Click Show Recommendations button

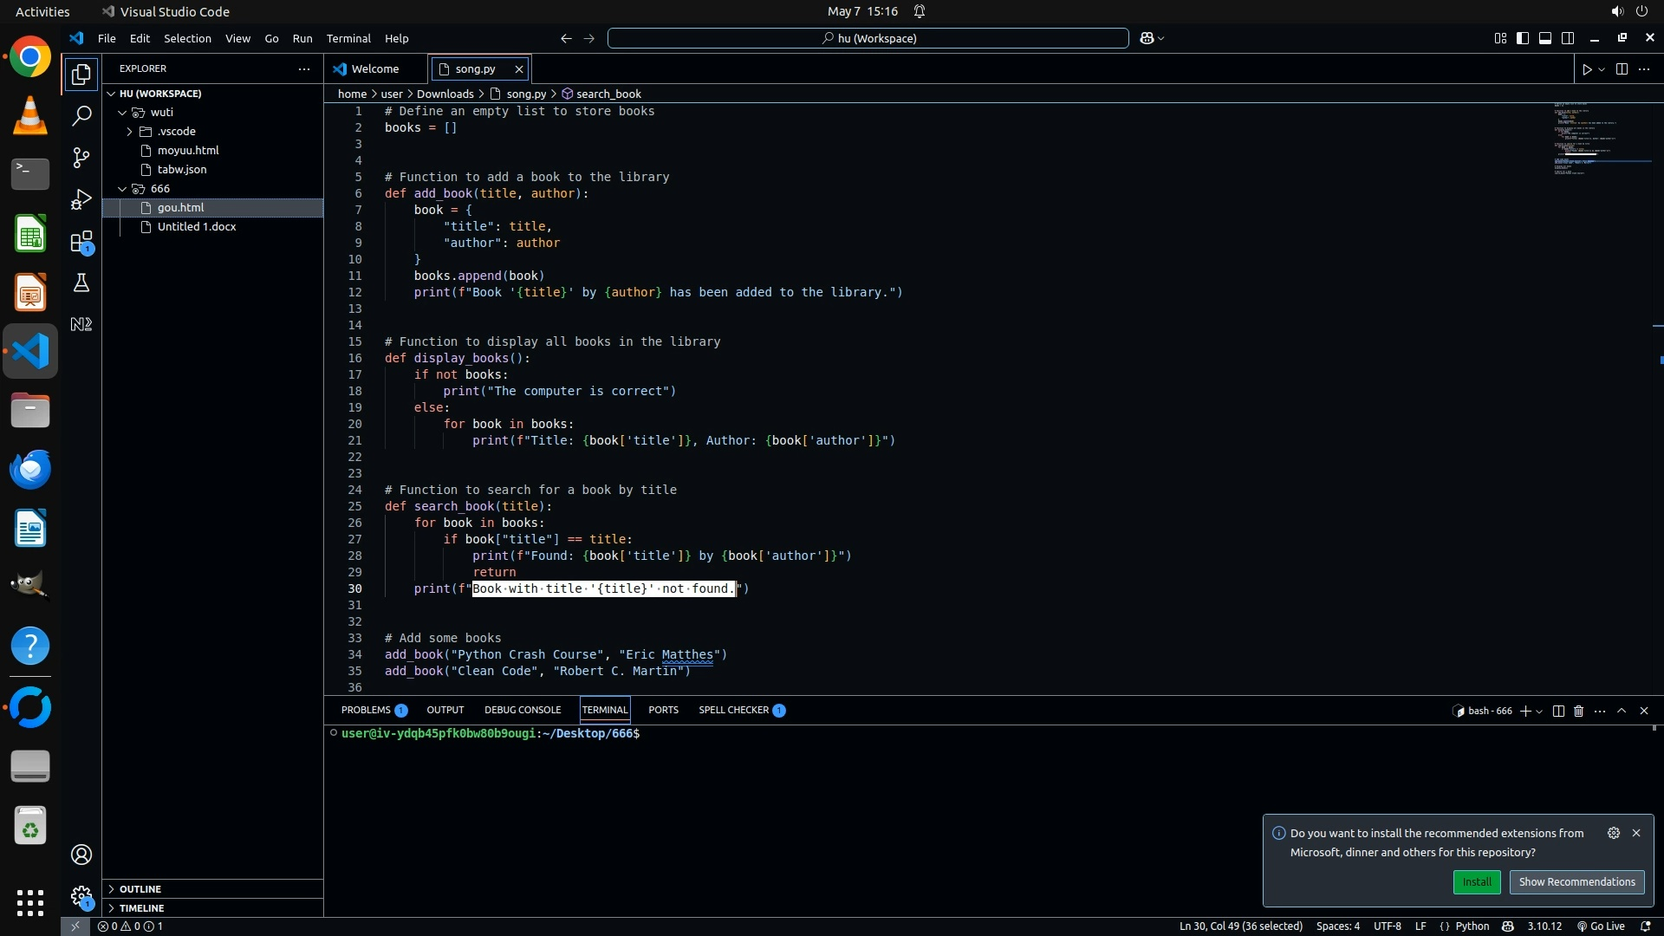tap(1576, 882)
